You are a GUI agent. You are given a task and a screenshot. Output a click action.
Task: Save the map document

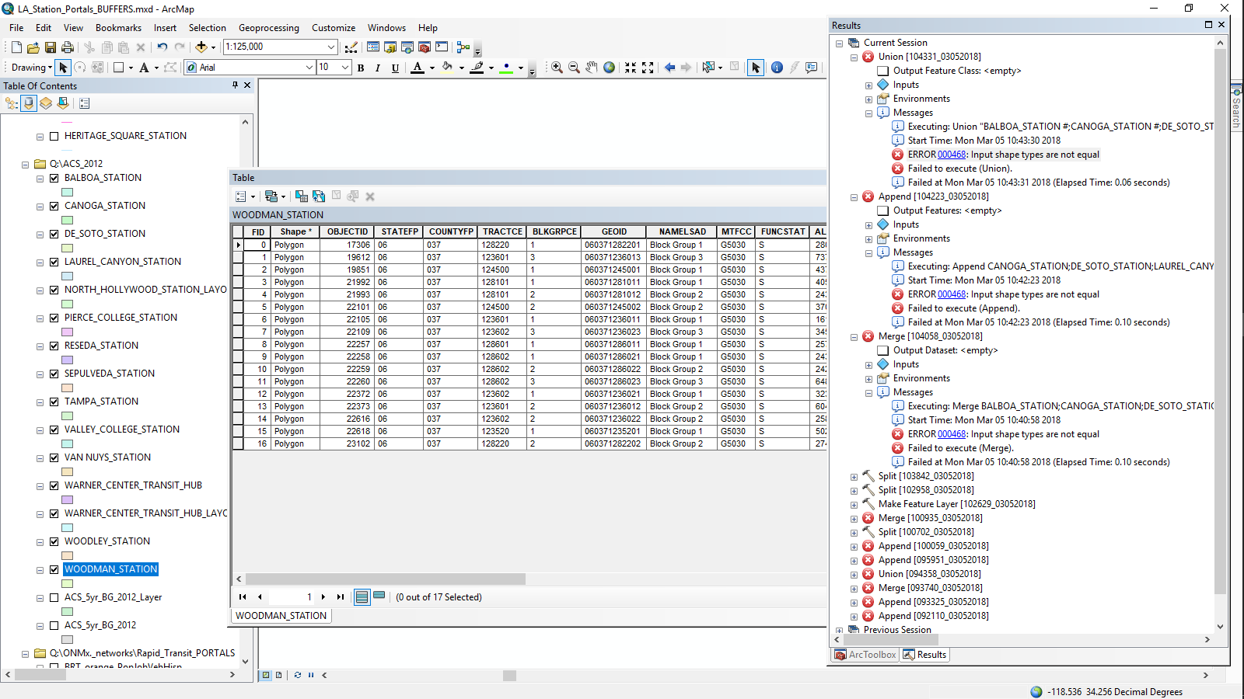[51, 47]
